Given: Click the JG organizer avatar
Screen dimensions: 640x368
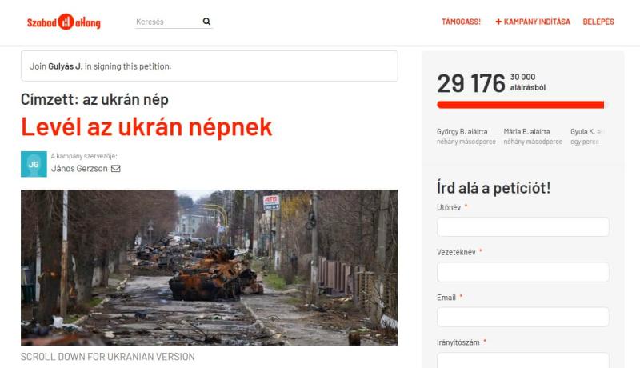Looking at the screenshot, I should tap(34, 164).
